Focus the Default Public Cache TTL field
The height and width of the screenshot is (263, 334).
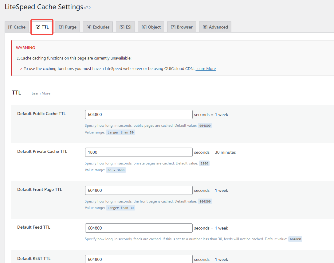139,114
